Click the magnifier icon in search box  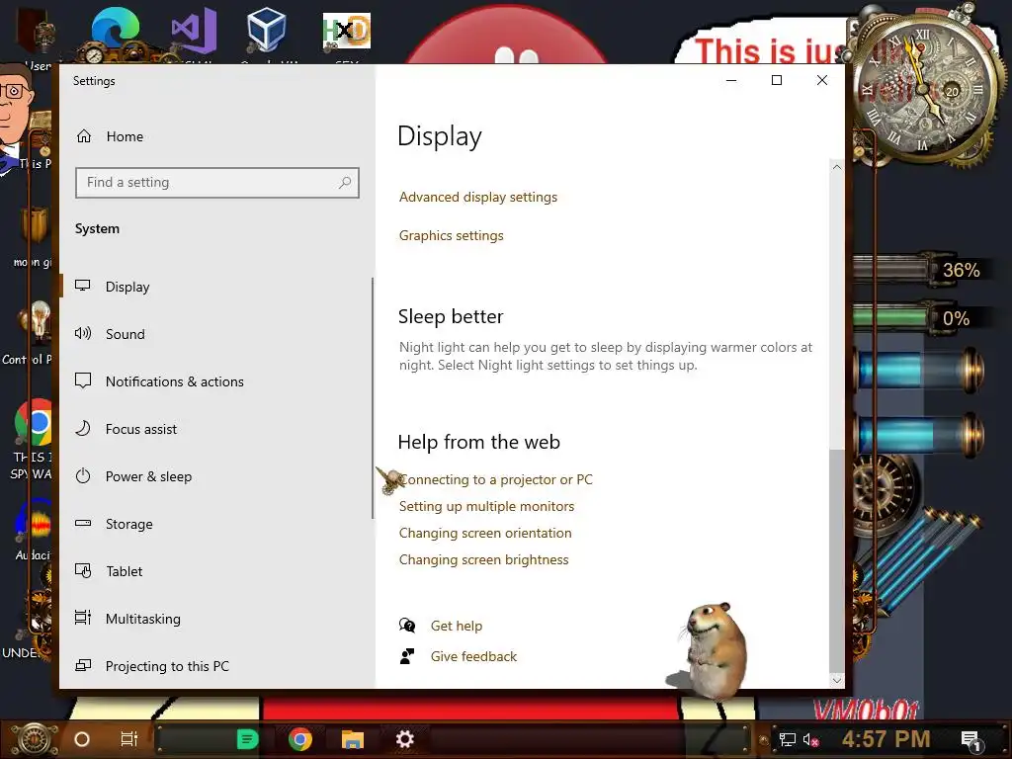point(345,183)
